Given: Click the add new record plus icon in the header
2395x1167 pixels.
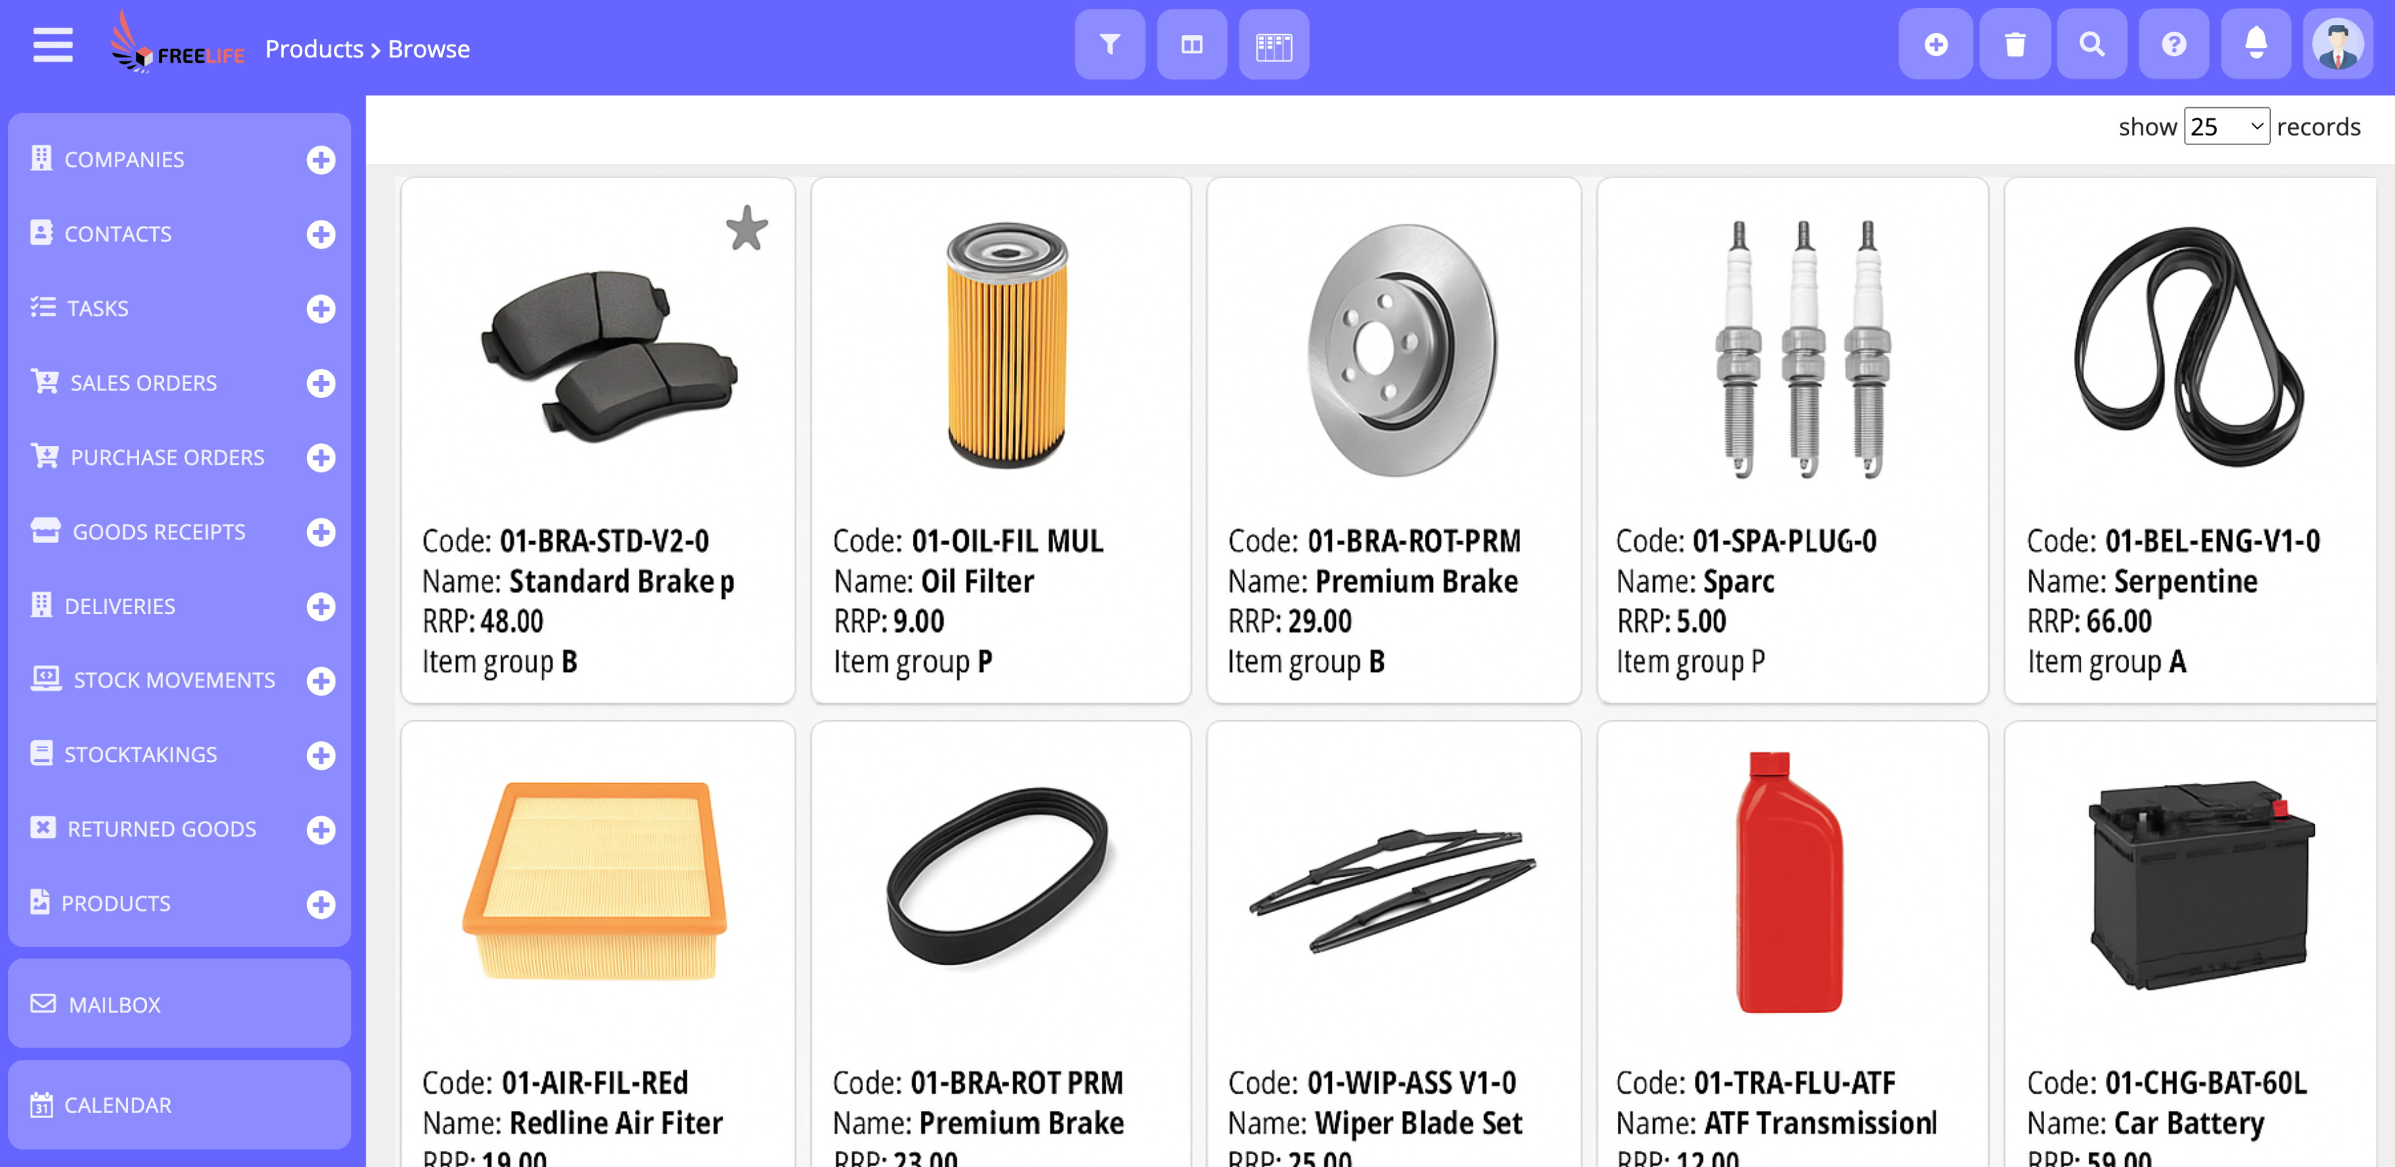Looking at the screenshot, I should click(1935, 45).
